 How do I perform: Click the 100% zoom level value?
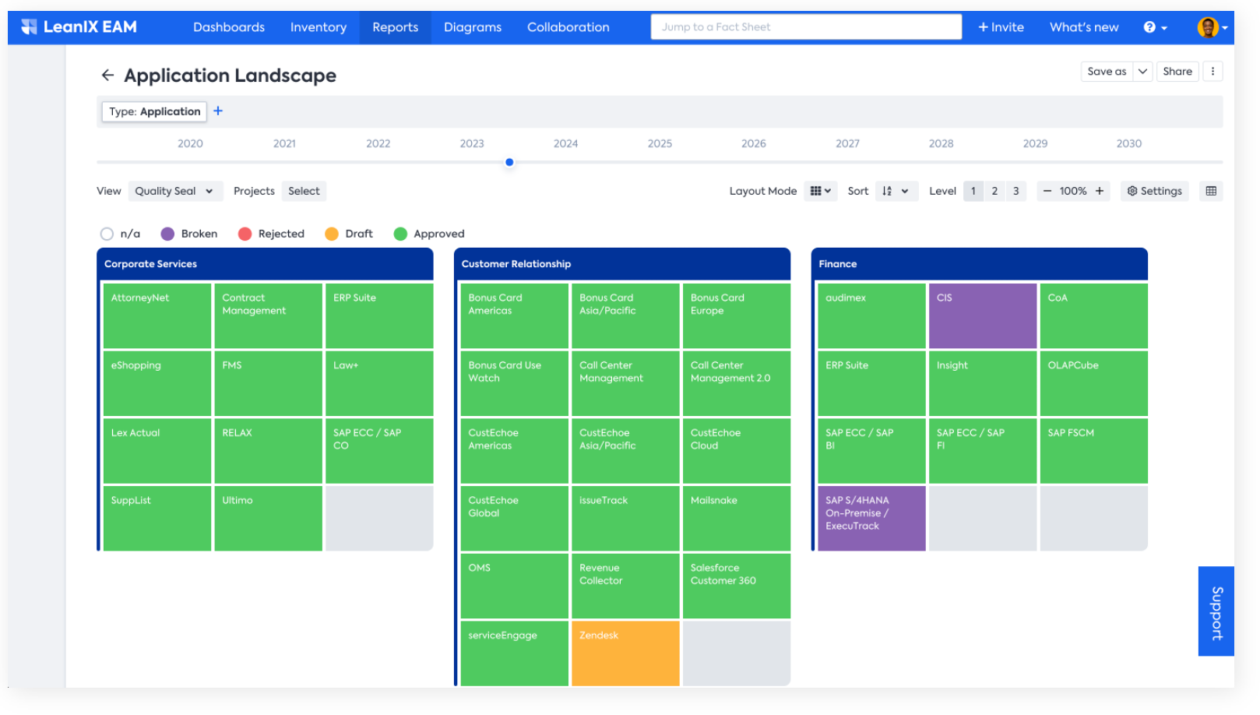click(x=1073, y=191)
